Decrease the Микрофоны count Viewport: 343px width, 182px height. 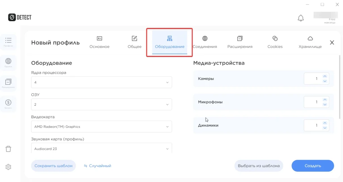(325, 105)
